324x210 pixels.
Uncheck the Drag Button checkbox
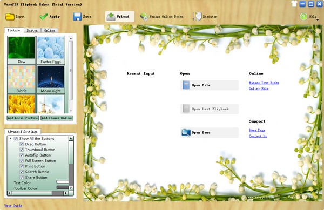pyautogui.click(x=22, y=144)
